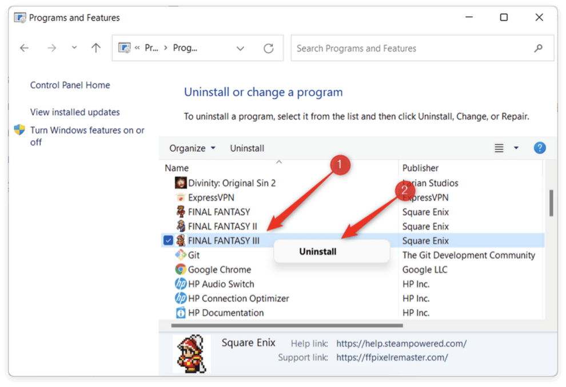The height and width of the screenshot is (387, 566).
Task: Open View installed updates link
Action: [75, 112]
